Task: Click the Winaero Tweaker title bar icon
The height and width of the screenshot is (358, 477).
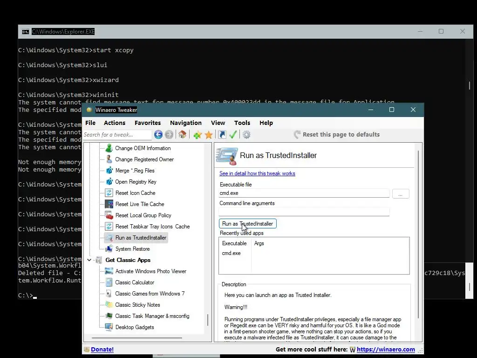Action: tap(89, 110)
